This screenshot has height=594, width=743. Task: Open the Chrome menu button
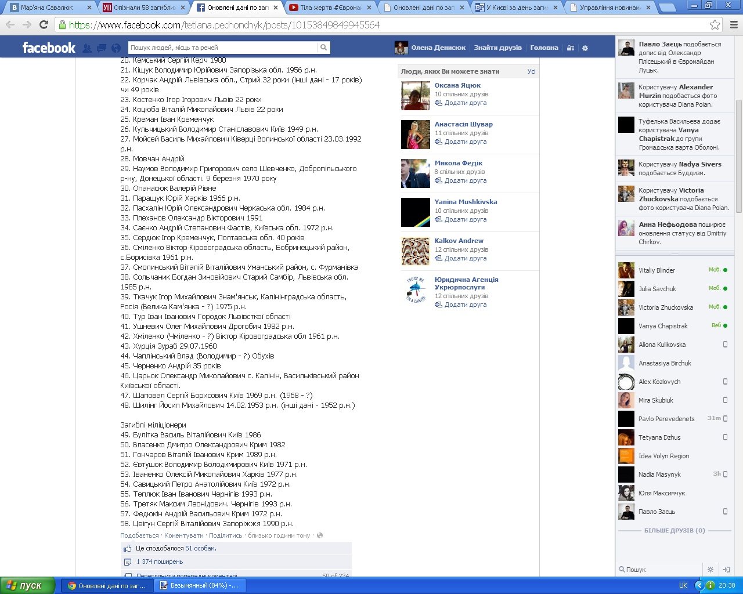coord(734,25)
